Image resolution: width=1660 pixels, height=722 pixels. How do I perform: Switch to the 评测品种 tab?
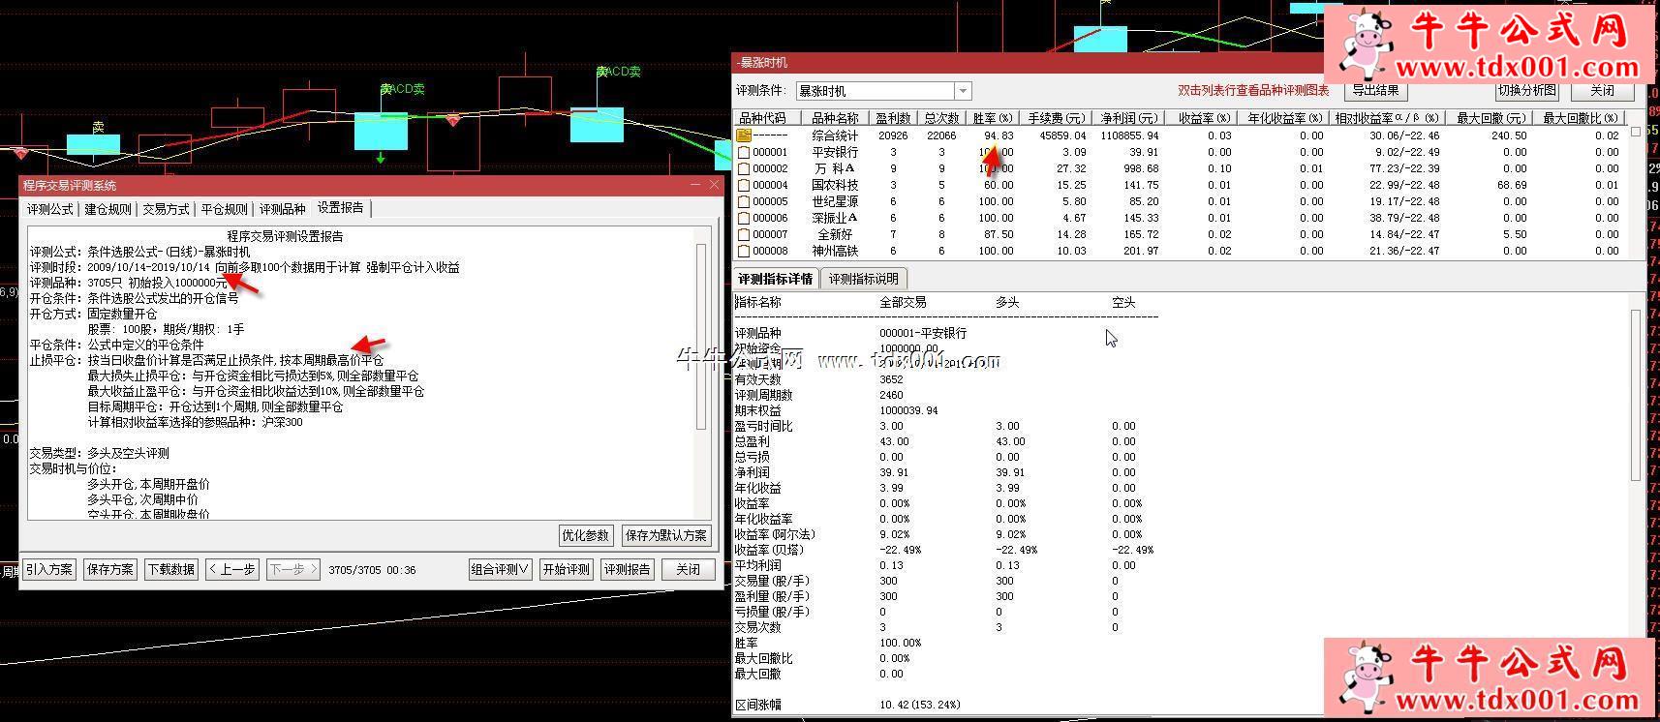(x=282, y=209)
